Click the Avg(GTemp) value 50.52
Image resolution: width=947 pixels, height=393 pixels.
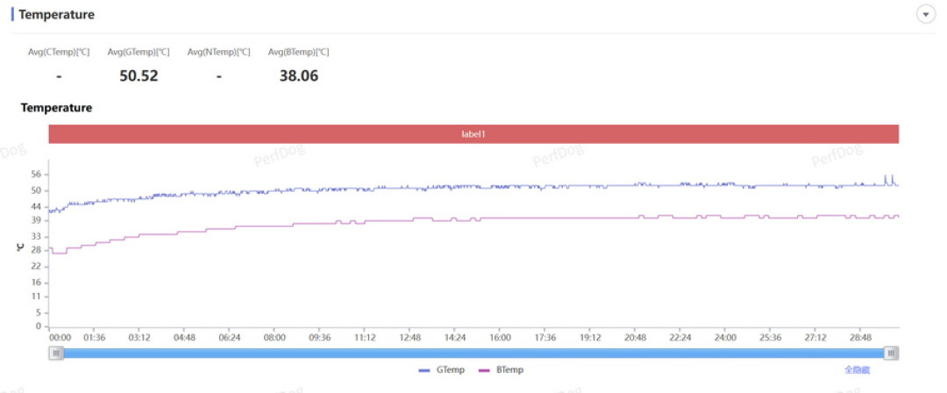tap(139, 75)
